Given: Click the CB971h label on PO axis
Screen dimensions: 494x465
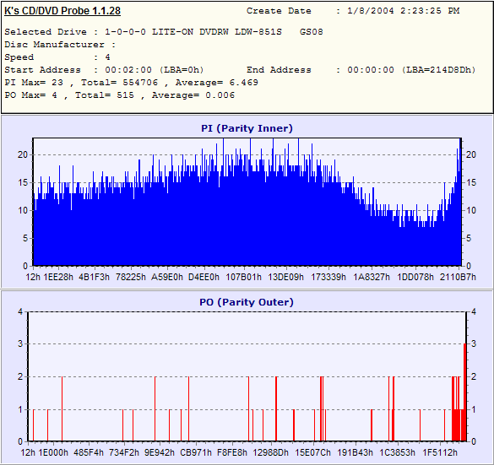Looking at the screenshot, I should (x=196, y=452).
